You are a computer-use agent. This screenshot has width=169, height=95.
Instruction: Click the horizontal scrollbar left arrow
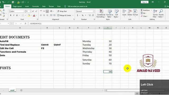pyautogui.click(x=106, y=90)
